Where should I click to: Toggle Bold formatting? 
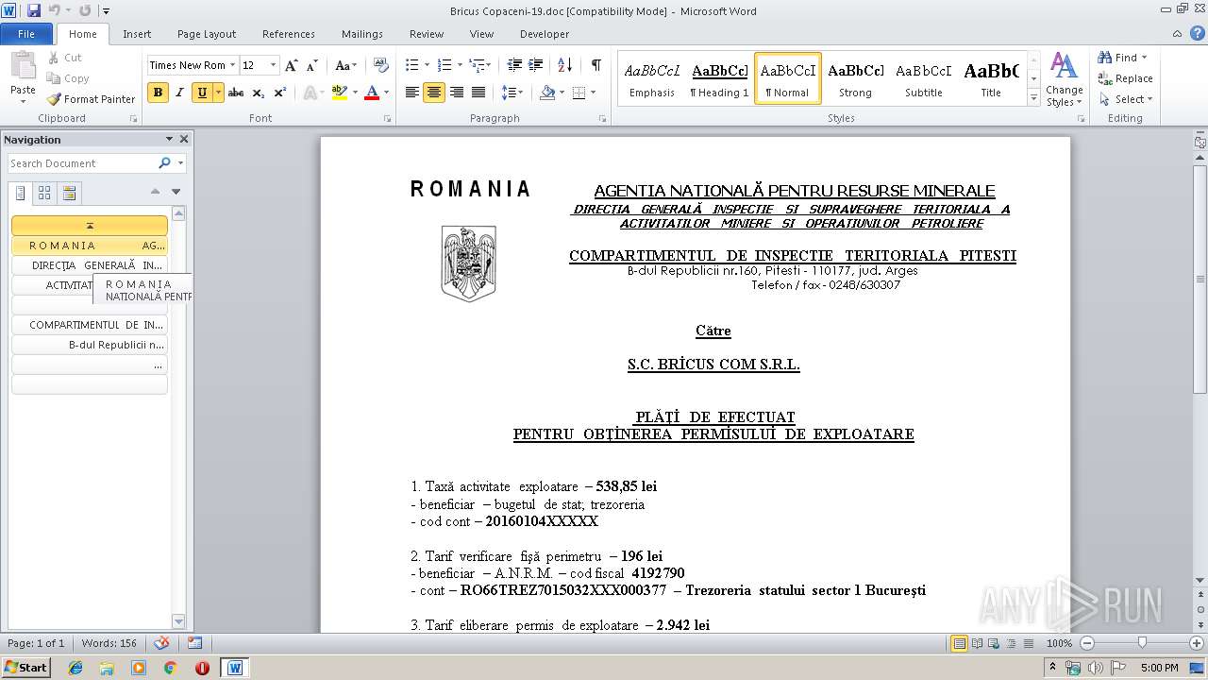pyautogui.click(x=158, y=93)
